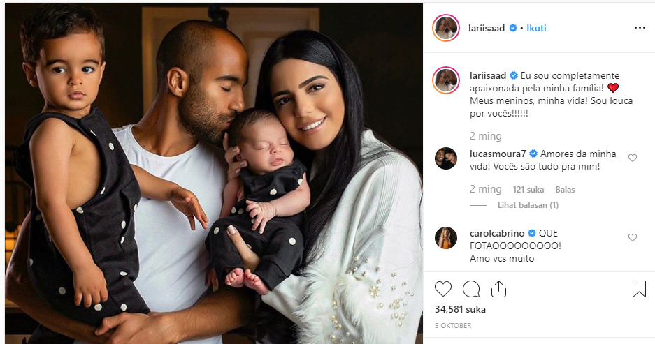
Task: View the 121 suka comment likes
Action: 528,189
